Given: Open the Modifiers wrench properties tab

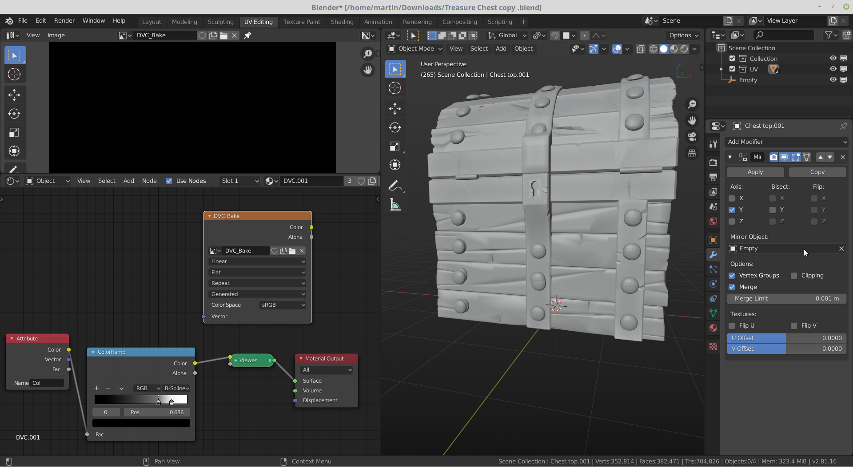Looking at the screenshot, I should point(713,255).
